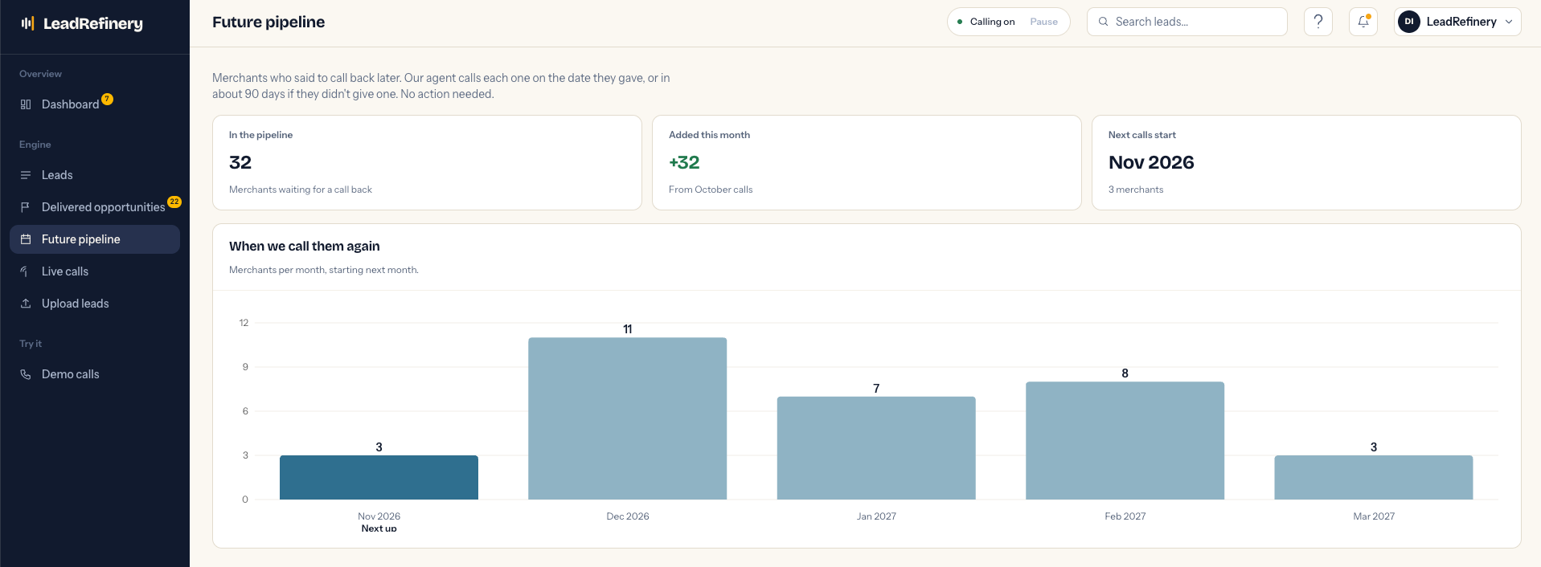The image size is (1541, 567).
Task: Click the 'Try it' section label
Action: coord(31,344)
